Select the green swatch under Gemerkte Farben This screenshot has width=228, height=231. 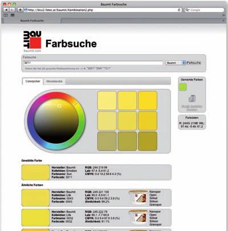click(183, 87)
